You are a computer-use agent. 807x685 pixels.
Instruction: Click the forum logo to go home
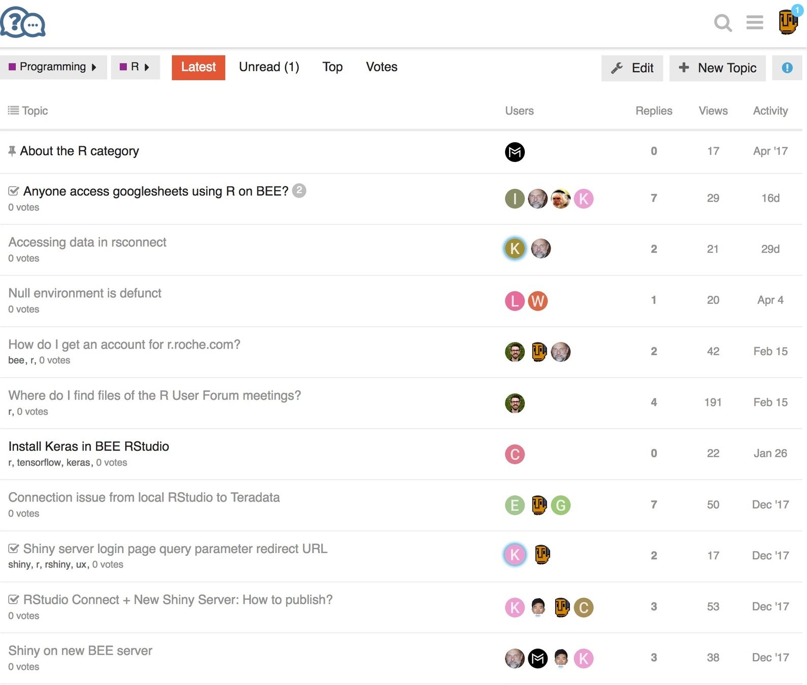[x=23, y=23]
